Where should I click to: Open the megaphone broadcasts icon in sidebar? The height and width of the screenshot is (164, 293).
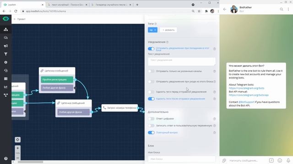(6, 46)
